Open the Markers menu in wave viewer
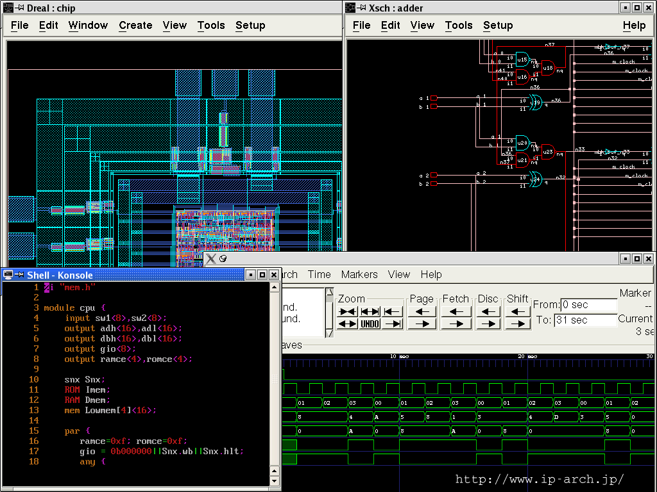This screenshot has height=492, width=657. [x=359, y=274]
